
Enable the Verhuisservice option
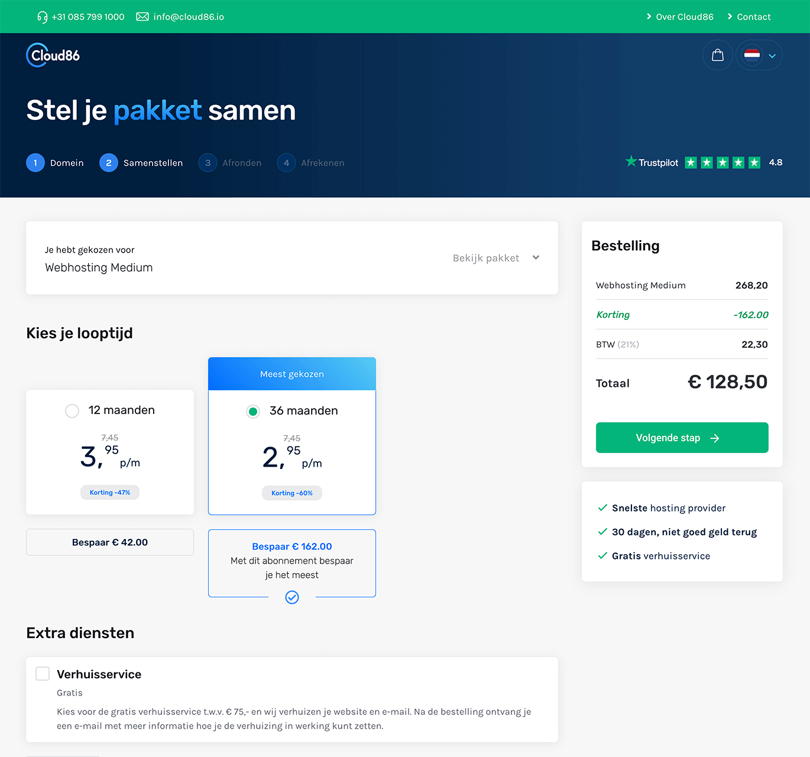click(x=42, y=673)
